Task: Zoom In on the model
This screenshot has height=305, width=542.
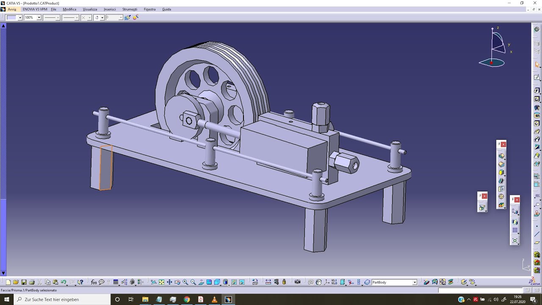Action: tap(185, 282)
